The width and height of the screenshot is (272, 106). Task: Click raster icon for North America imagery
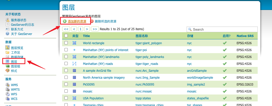click(74, 77)
